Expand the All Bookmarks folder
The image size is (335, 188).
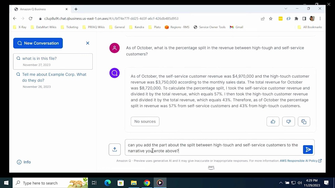(x=310, y=27)
